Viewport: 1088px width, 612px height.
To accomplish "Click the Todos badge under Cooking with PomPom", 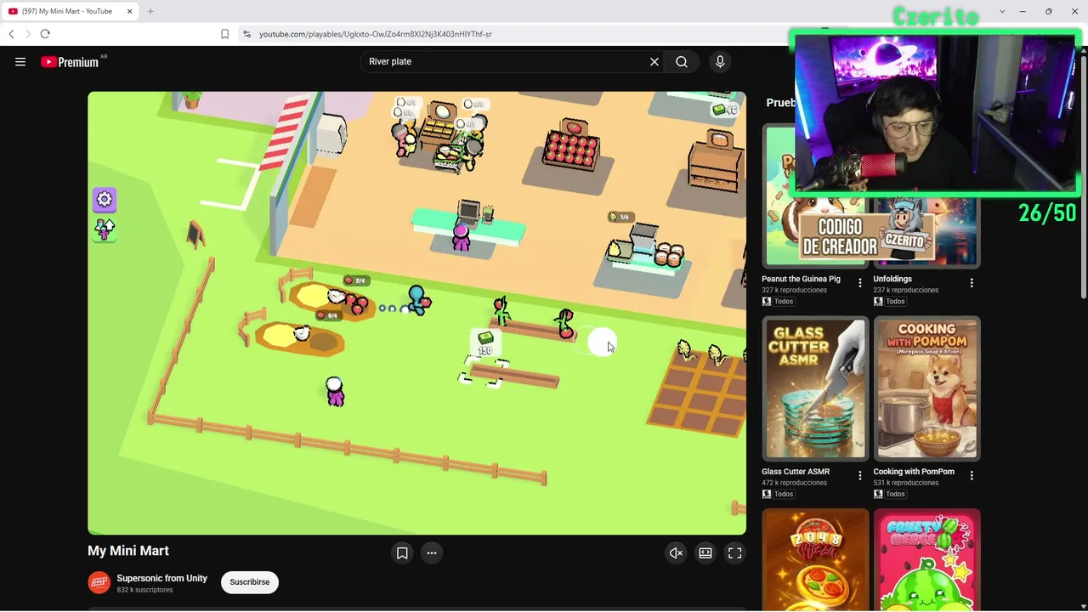I will click(x=889, y=494).
